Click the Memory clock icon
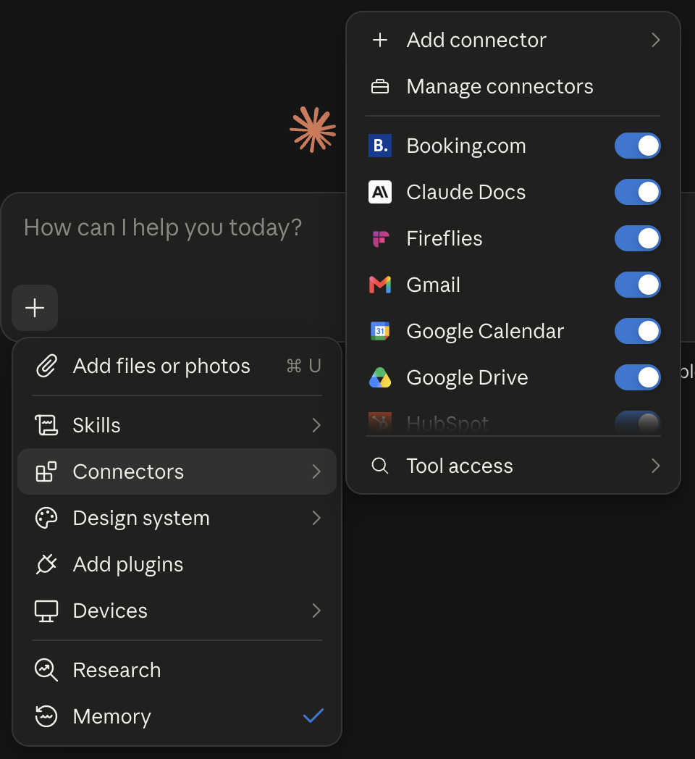The image size is (695, 759). pos(46,716)
